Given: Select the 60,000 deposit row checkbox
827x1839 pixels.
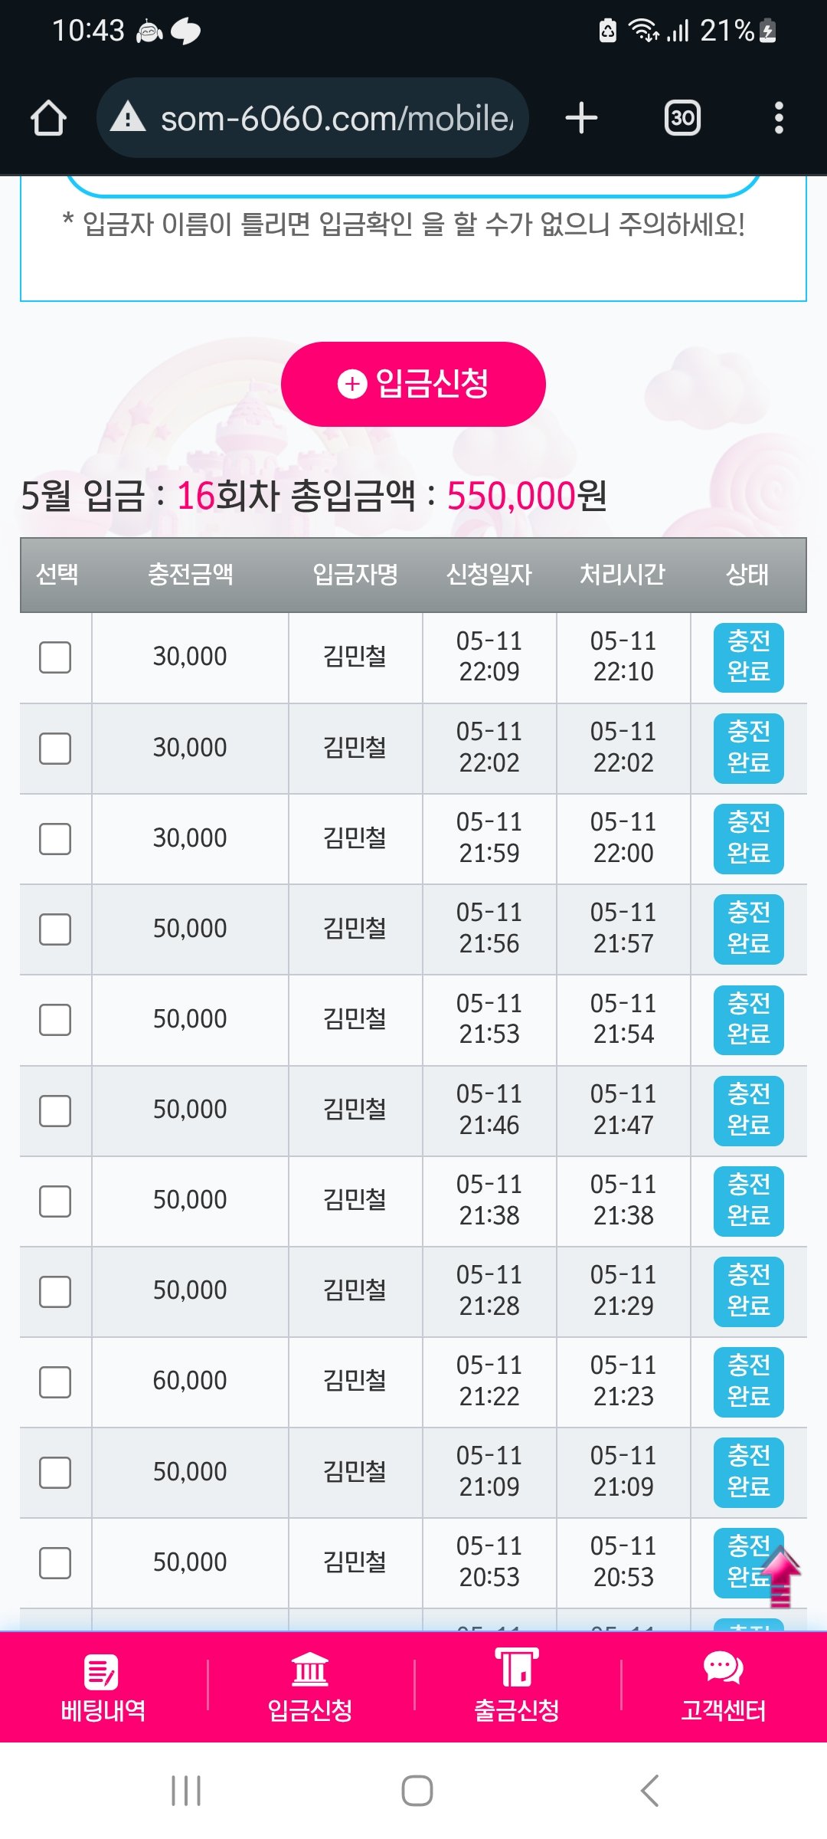Looking at the screenshot, I should pos(55,1382).
